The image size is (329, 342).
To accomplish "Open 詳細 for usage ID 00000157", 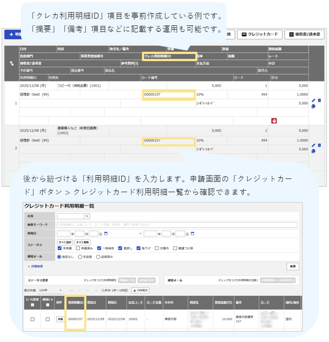I will [x=60, y=319].
